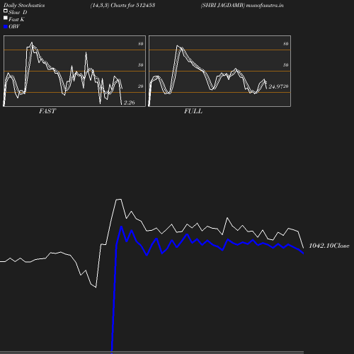Viewport: 354px width, 354px height.
Task: Click the 'Fast K' legend label
Action: tap(16, 19)
